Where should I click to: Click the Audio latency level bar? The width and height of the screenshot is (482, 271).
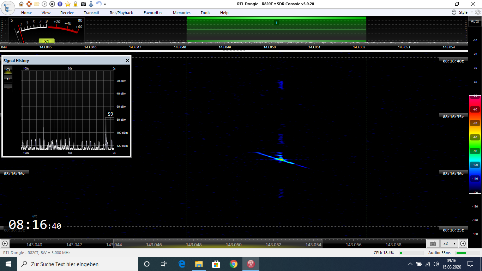coord(468,253)
